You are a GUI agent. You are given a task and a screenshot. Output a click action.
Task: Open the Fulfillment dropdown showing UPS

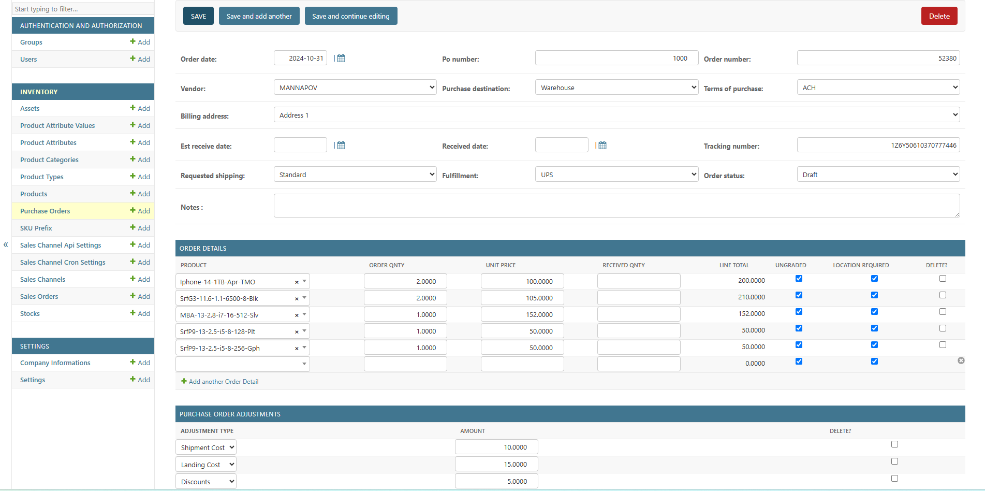616,174
